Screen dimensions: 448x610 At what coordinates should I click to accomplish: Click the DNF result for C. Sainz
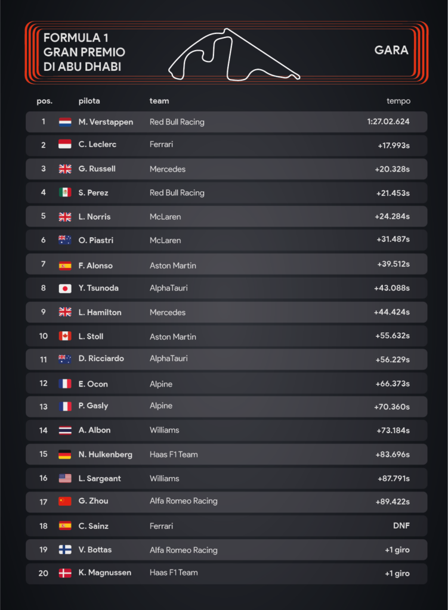pos(401,525)
